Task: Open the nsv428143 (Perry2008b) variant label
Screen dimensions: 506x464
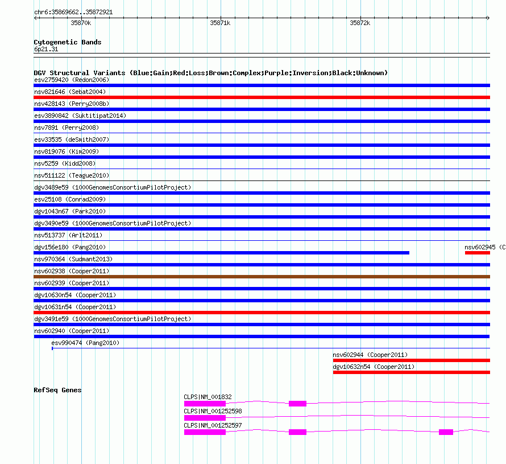Action: [72, 104]
